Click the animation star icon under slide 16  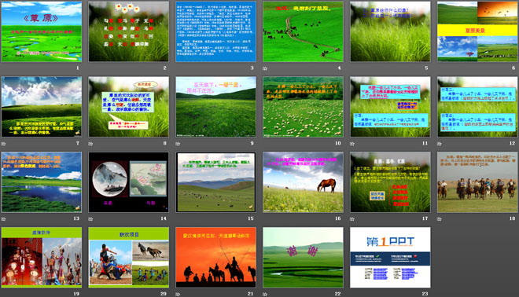tap(265, 219)
